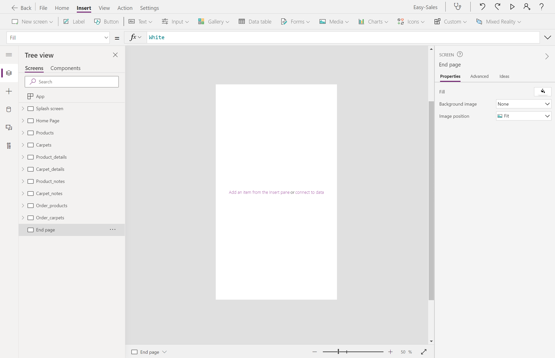Click the Insert plus icon in sidebar

[x=9, y=91]
